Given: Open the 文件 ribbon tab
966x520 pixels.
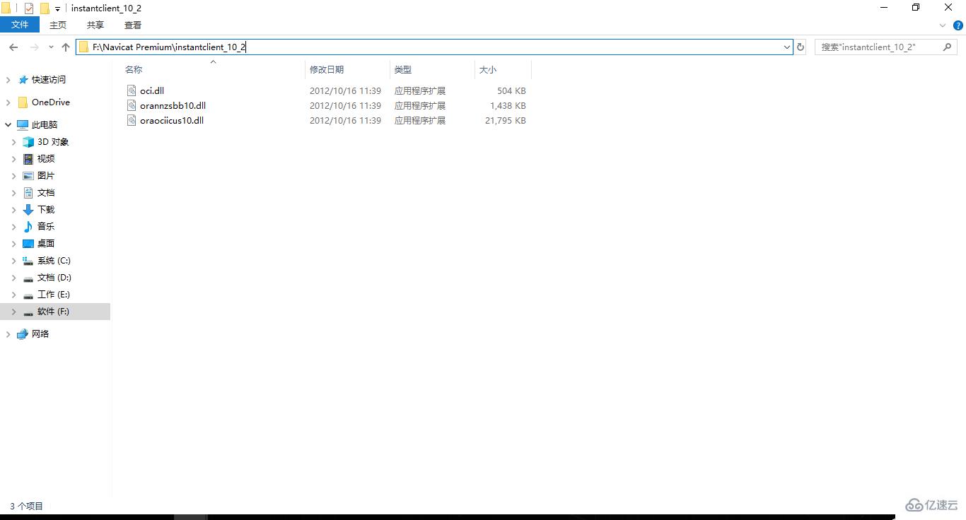Looking at the screenshot, I should click(x=20, y=25).
